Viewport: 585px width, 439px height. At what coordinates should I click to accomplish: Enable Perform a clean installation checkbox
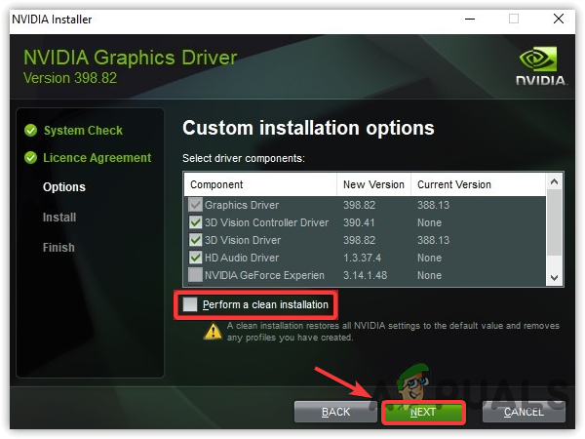(190, 304)
